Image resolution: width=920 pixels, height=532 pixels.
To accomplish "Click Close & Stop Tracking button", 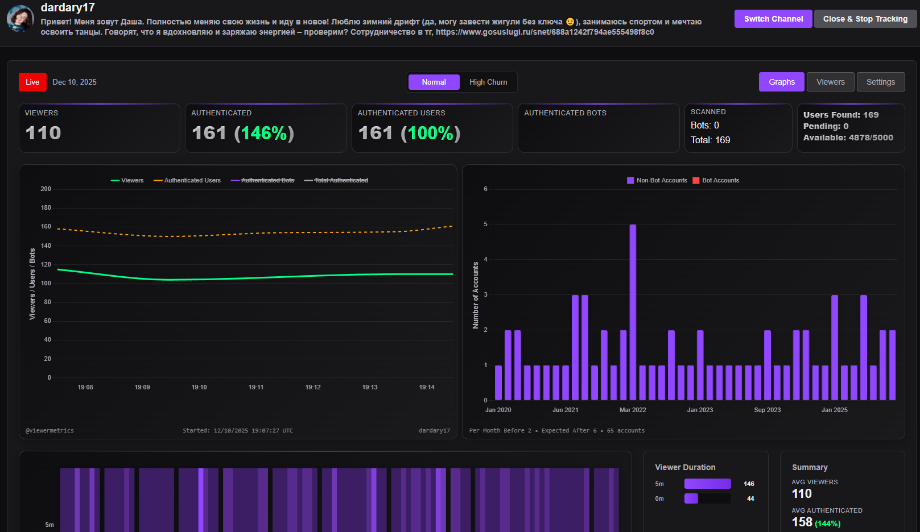I will tap(865, 19).
